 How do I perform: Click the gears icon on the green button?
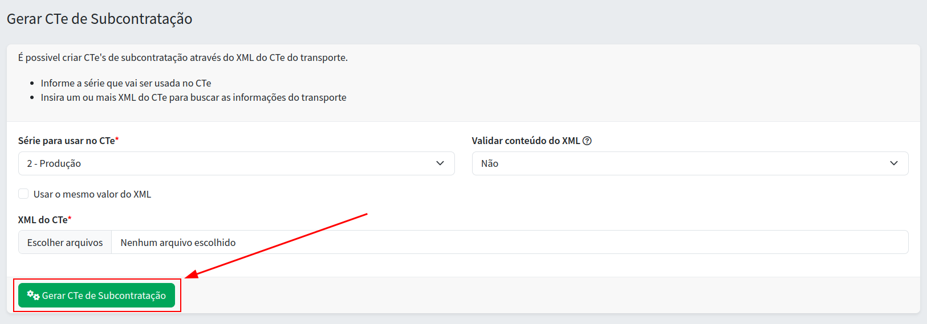33,296
